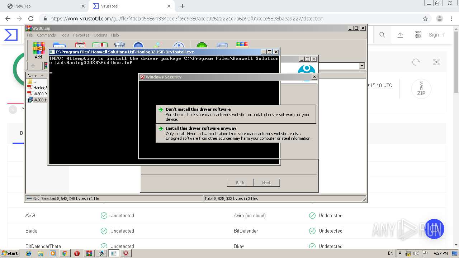Show hidden tray icons arrow
459x258 pixels.
pyautogui.click(x=400, y=253)
